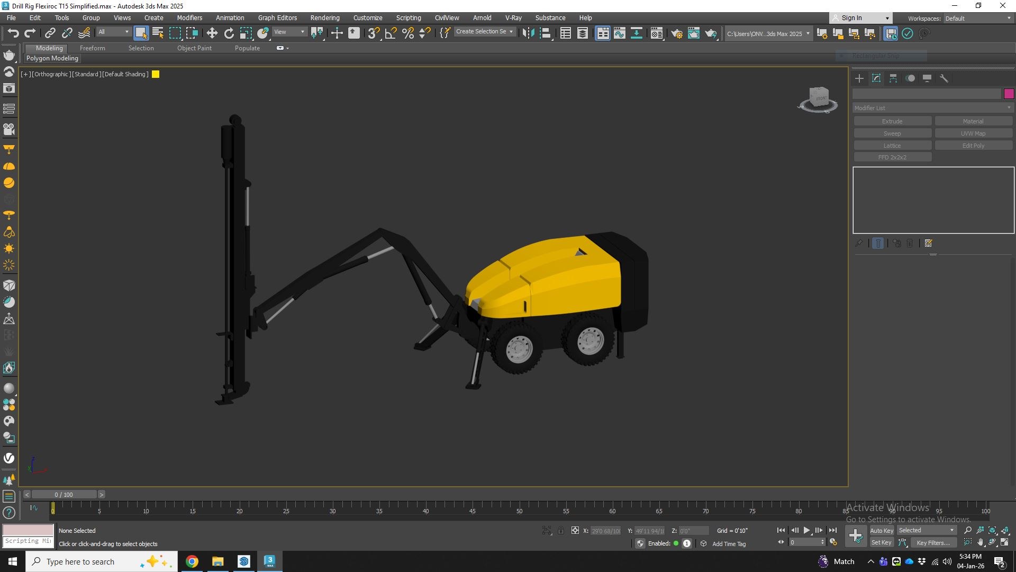Screen dimensions: 1016x572
Task: Toggle the selection lock icon
Action: point(561,531)
